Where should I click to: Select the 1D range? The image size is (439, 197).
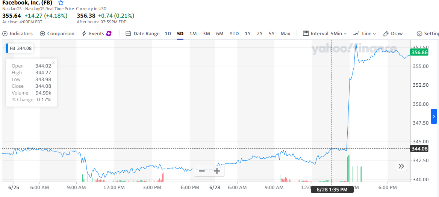pos(168,33)
